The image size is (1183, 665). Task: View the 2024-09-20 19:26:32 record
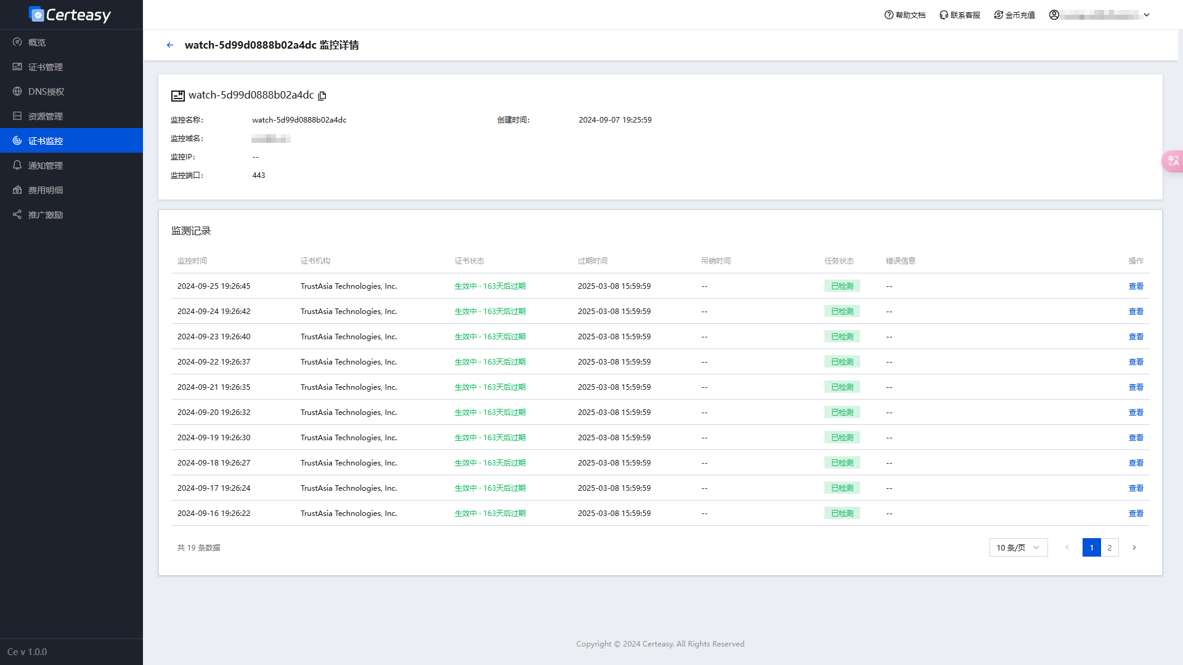(1136, 413)
